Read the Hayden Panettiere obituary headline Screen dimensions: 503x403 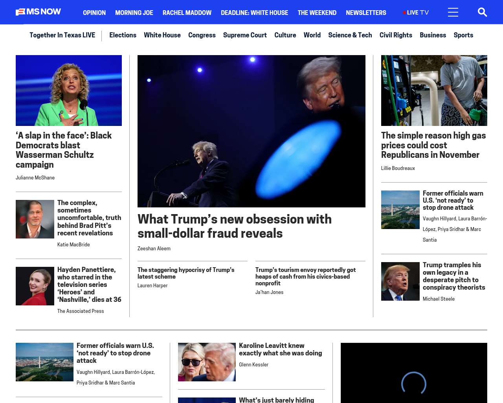pyautogui.click(x=89, y=285)
